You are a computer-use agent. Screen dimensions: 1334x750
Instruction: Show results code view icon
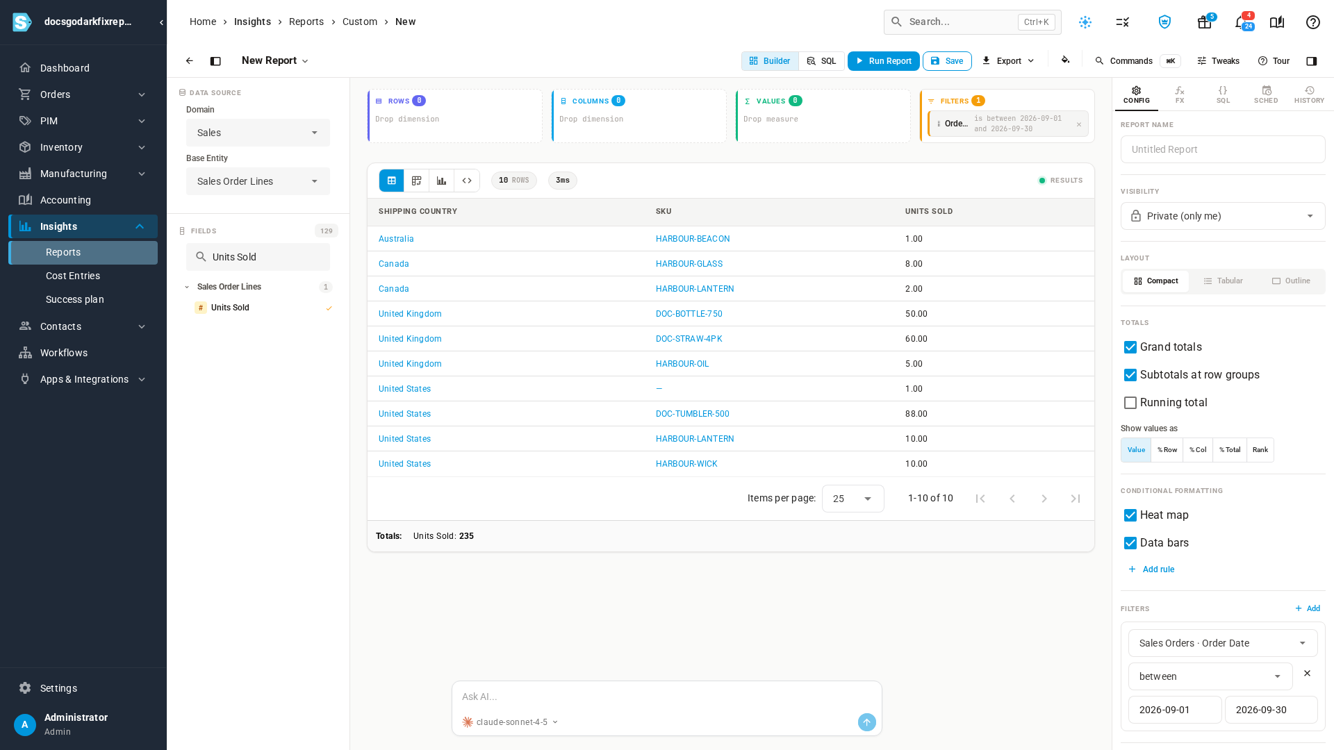click(467, 181)
